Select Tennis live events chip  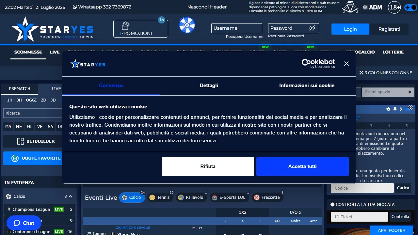click(160, 197)
